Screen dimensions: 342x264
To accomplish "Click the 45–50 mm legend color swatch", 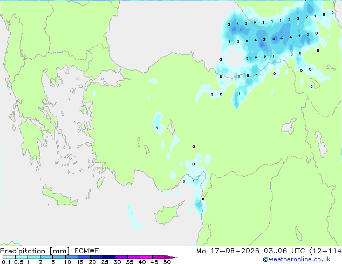I will [159, 257].
